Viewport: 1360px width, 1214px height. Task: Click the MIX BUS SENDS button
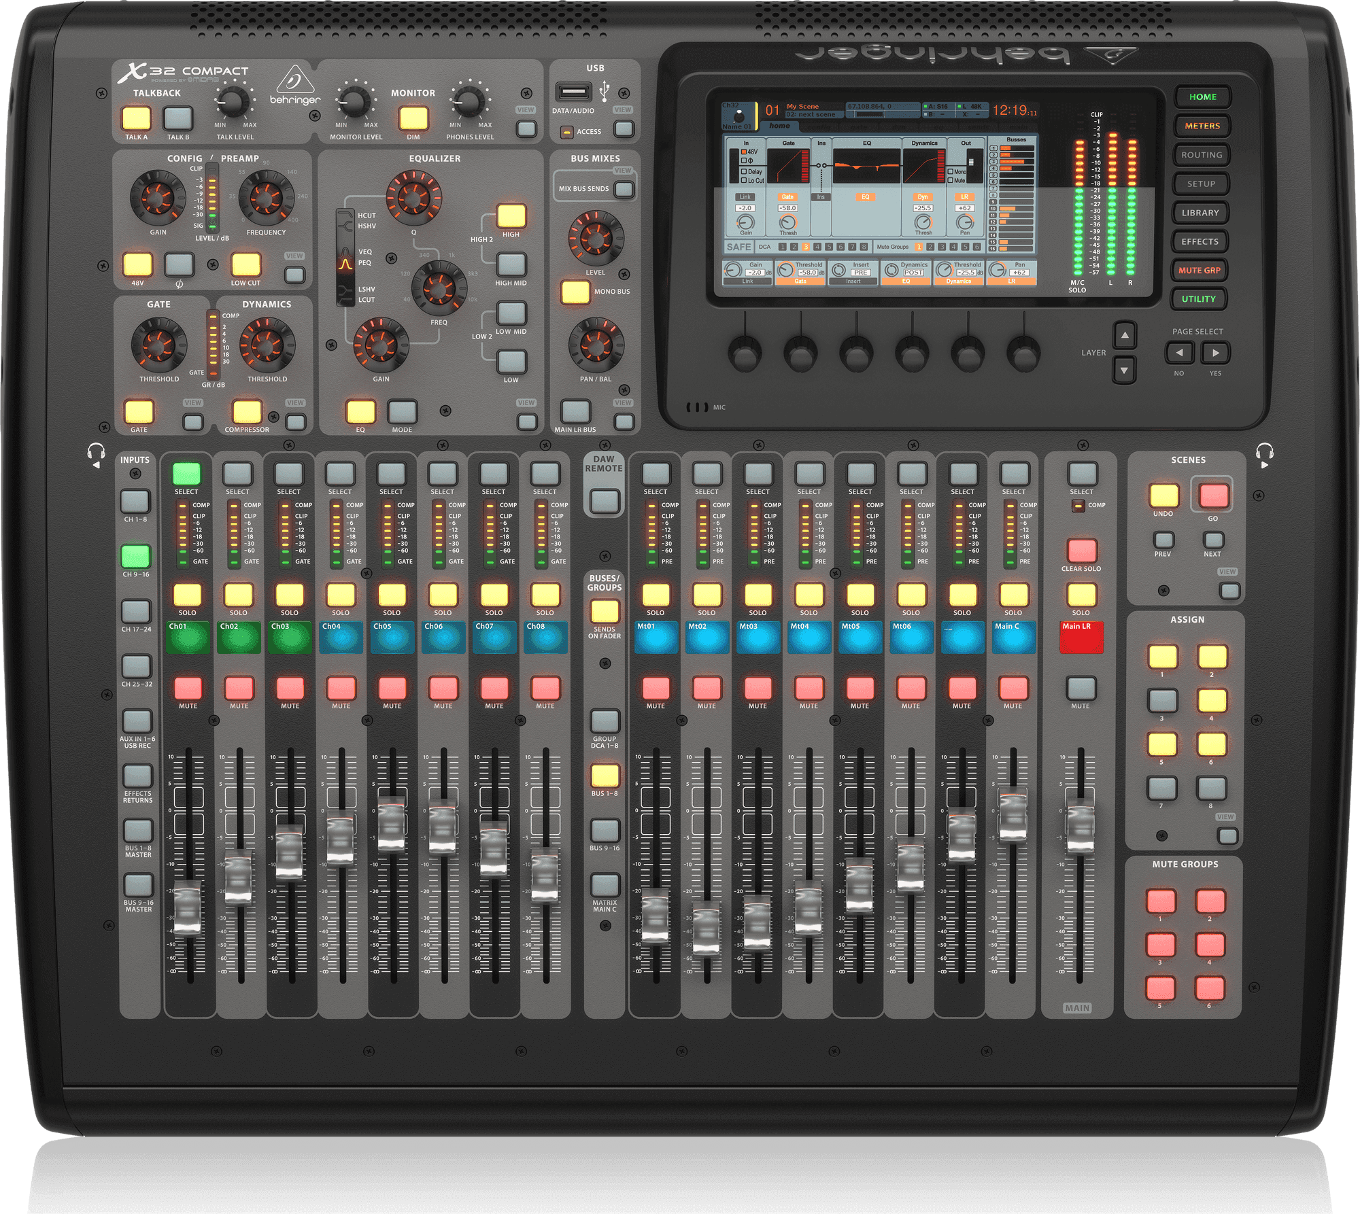[624, 189]
